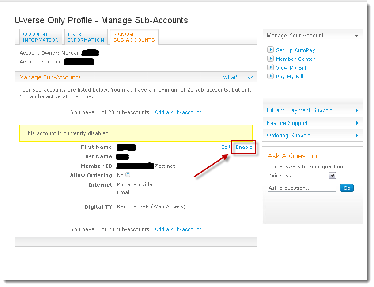
Task: Click the arrow icon beside Set Up AutoPay
Action: (271, 50)
